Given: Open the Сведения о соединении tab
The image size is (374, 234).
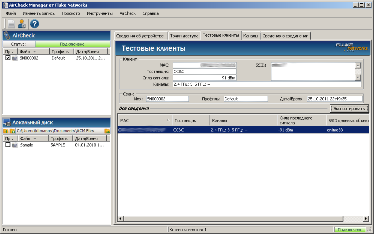Looking at the screenshot, I should tap(285, 36).
